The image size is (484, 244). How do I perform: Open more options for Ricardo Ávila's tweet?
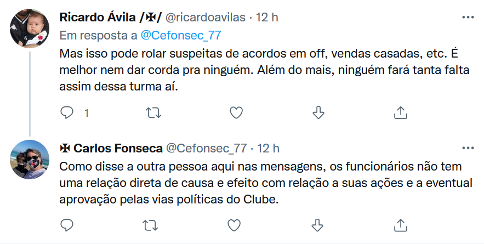point(468,17)
